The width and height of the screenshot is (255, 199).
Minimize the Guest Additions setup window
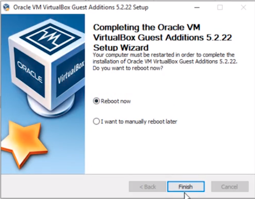(197, 7)
